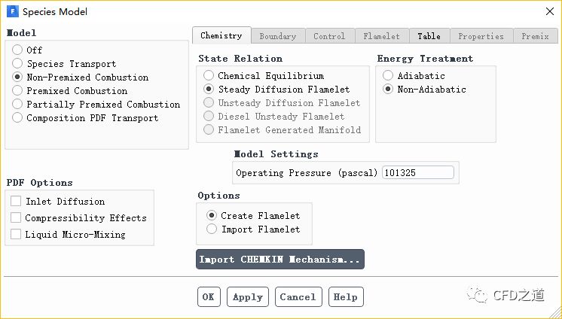Switch to the Table tab

pyautogui.click(x=429, y=36)
